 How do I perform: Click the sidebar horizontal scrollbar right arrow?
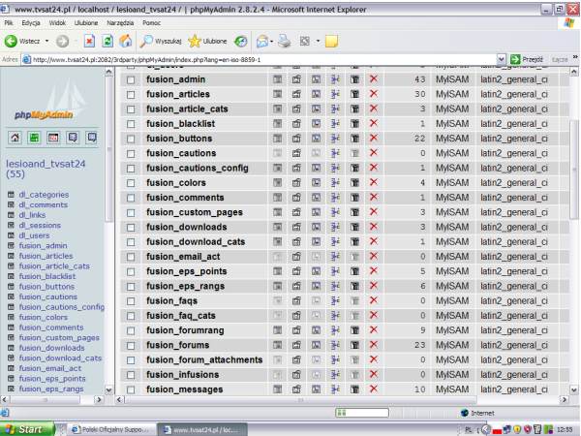coord(99,399)
